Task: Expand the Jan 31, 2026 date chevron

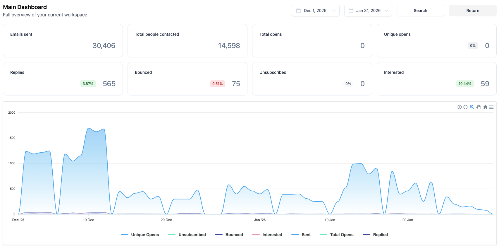Action: [386, 11]
